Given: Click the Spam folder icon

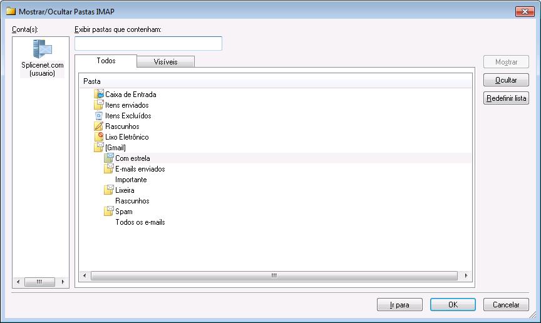Looking at the screenshot, I should tap(109, 211).
